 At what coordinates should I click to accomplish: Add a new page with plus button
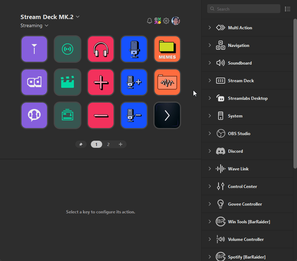tap(121, 144)
